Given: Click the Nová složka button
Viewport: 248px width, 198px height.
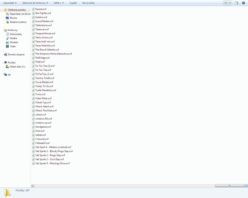Looking at the screenshot, I should click(x=88, y=3).
